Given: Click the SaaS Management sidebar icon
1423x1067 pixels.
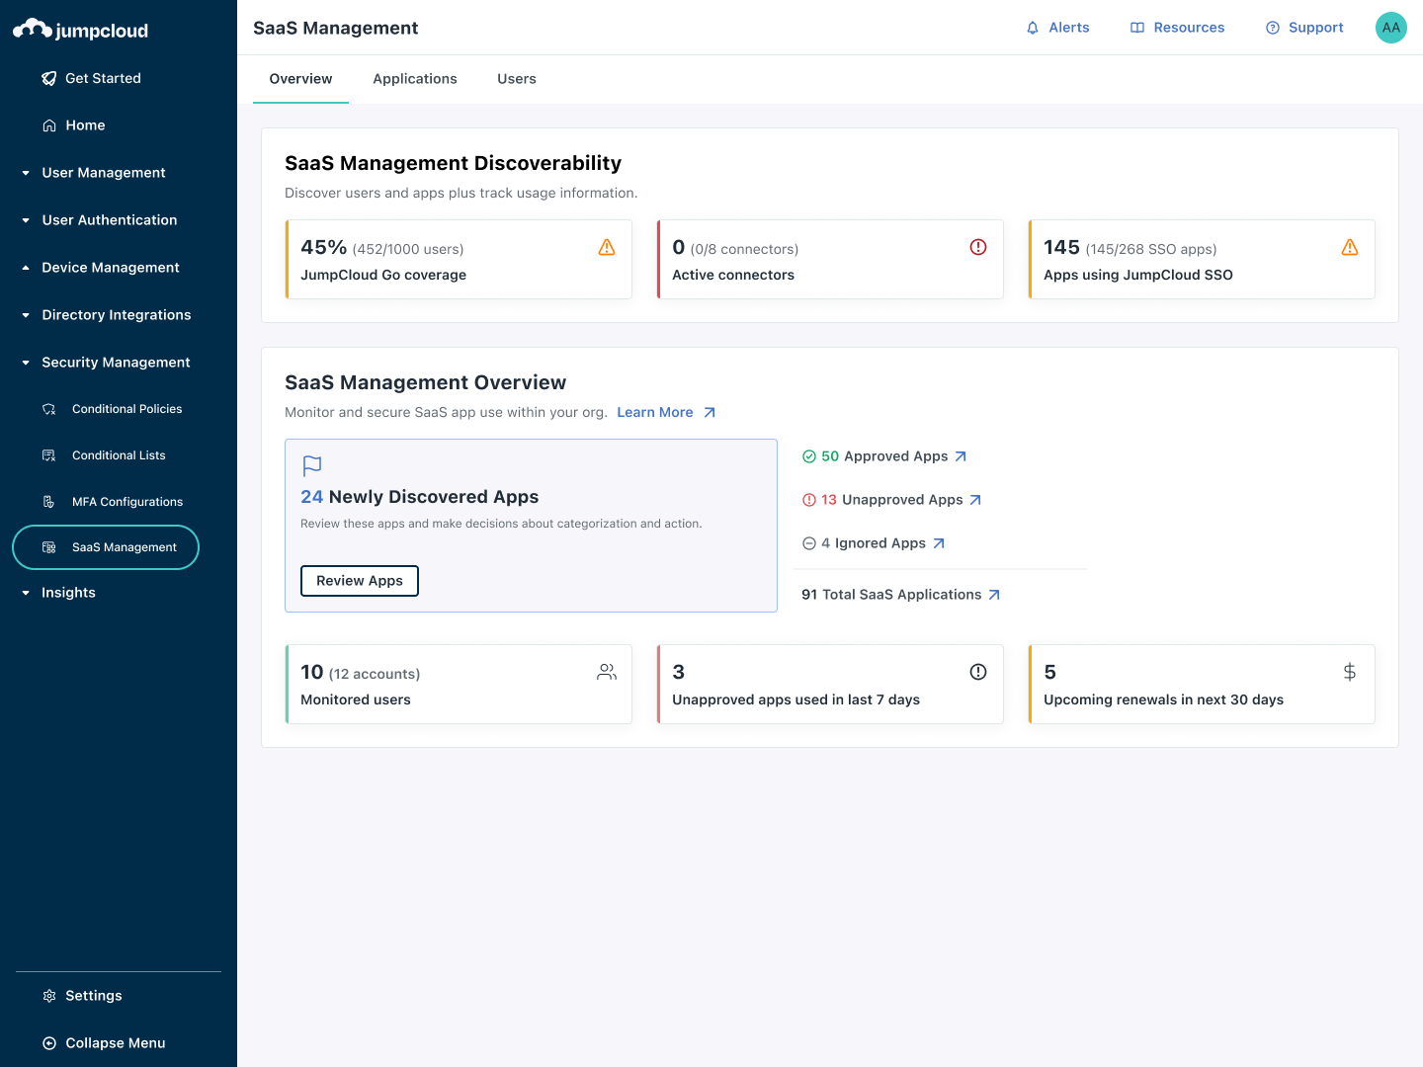Looking at the screenshot, I should (x=49, y=547).
